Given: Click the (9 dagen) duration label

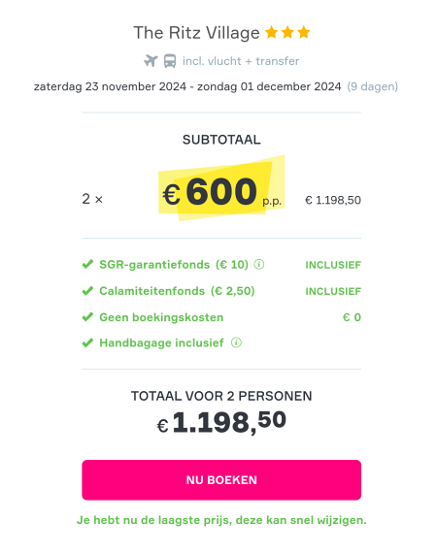Looking at the screenshot, I should pos(372,86).
